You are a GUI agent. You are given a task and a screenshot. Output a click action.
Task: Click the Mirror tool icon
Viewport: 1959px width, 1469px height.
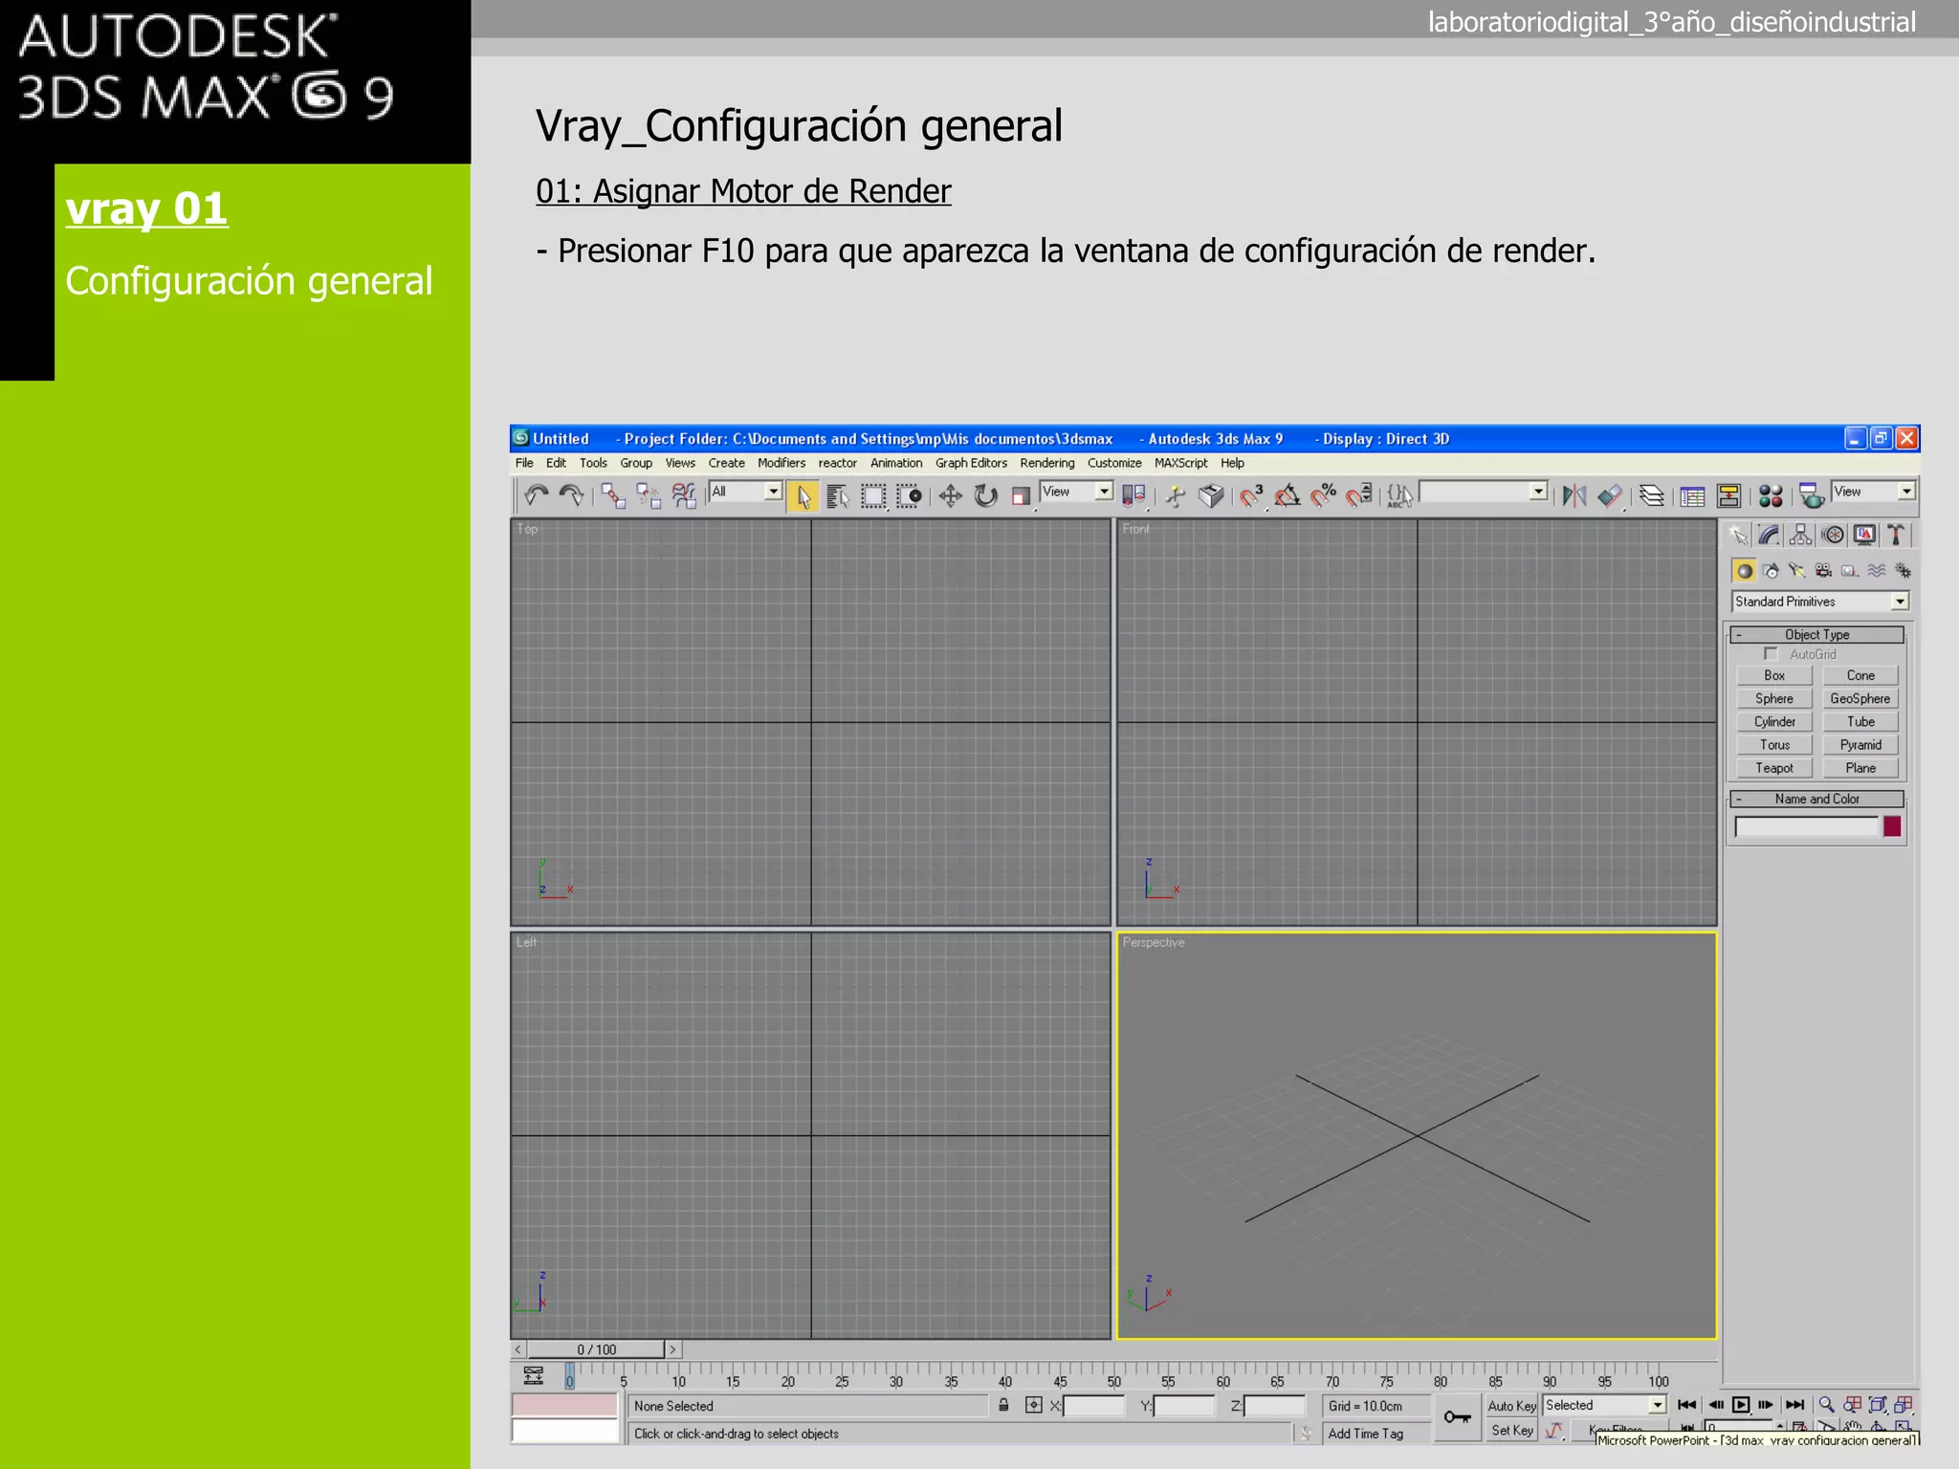click(x=1574, y=495)
